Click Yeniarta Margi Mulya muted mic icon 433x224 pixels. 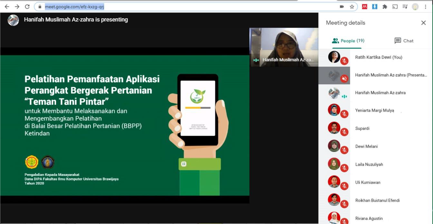344,114
